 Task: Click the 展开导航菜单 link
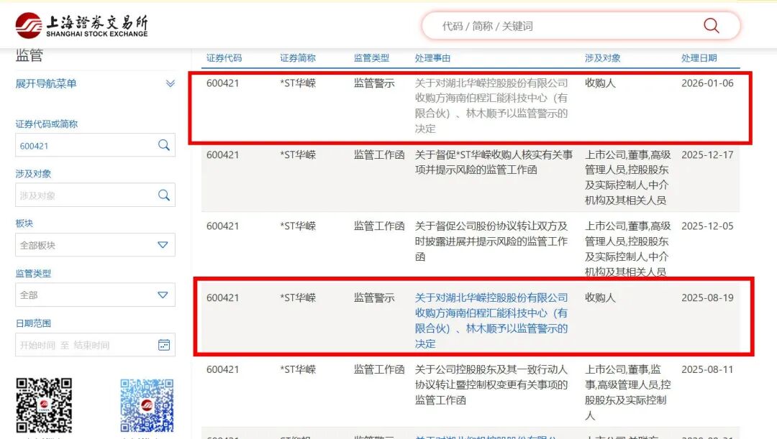(45, 83)
